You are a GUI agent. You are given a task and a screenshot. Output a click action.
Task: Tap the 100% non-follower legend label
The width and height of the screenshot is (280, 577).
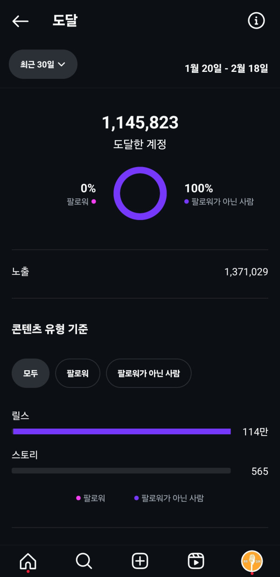coord(219,195)
